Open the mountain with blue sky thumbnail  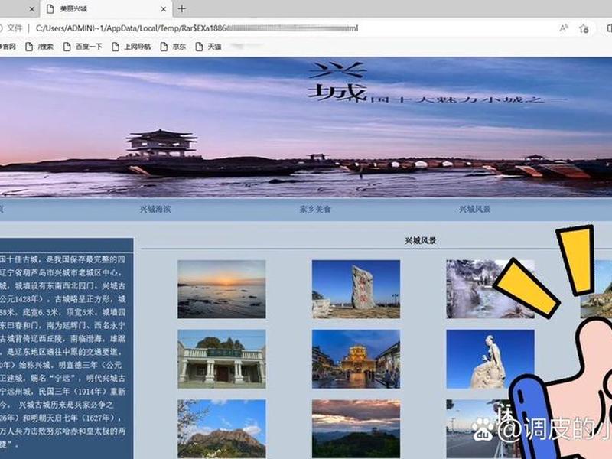coord(222,428)
